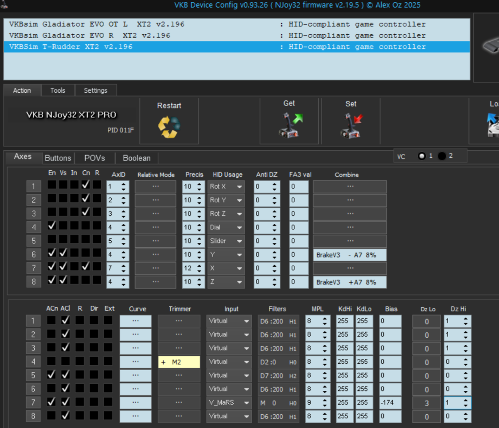This screenshot has height=428, width=499.
Task: Select VKBsim Gladiator EVO R device
Action: click(237, 35)
